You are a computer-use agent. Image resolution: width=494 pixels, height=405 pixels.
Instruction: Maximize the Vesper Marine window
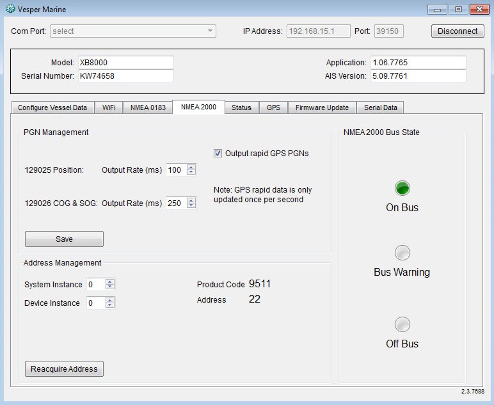(x=458, y=10)
